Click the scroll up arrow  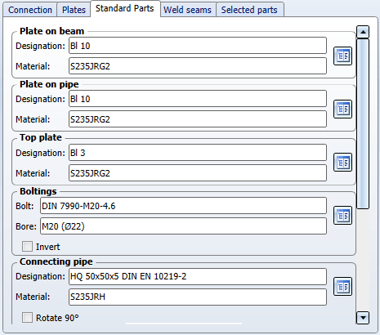click(363, 32)
